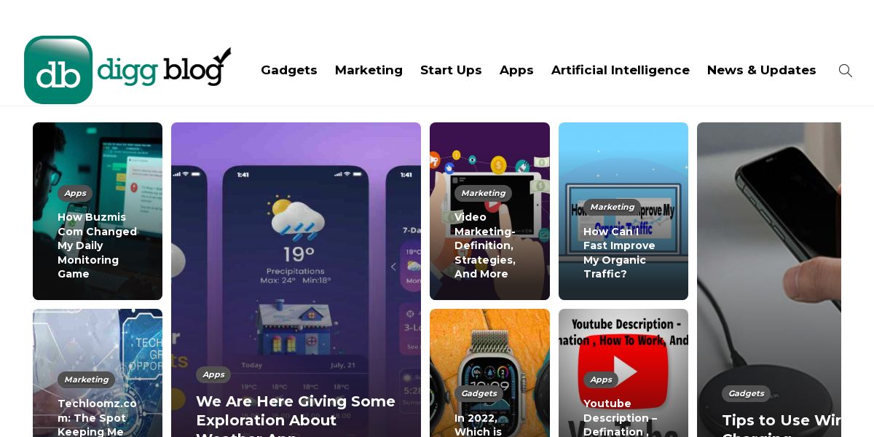
Task: Select the Gadgets tag on the smartwatch card
Action: tap(479, 393)
